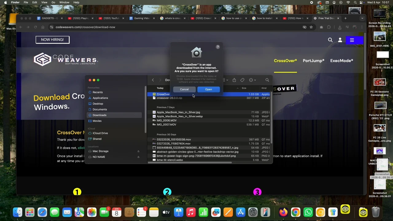Click the camera search icon in the address bar

(x=321, y=27)
